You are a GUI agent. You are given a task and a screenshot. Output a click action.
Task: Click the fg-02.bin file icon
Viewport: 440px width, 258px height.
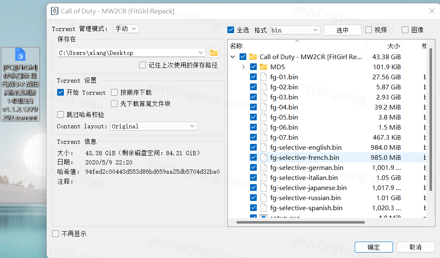tap(263, 87)
